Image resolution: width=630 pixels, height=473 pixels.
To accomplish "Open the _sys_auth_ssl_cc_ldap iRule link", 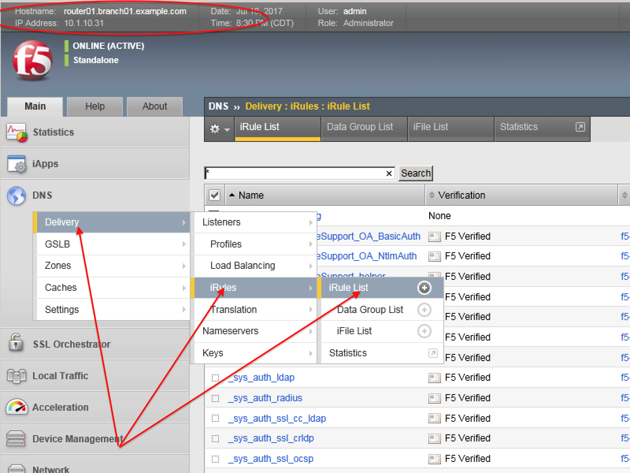I will 277,419.
